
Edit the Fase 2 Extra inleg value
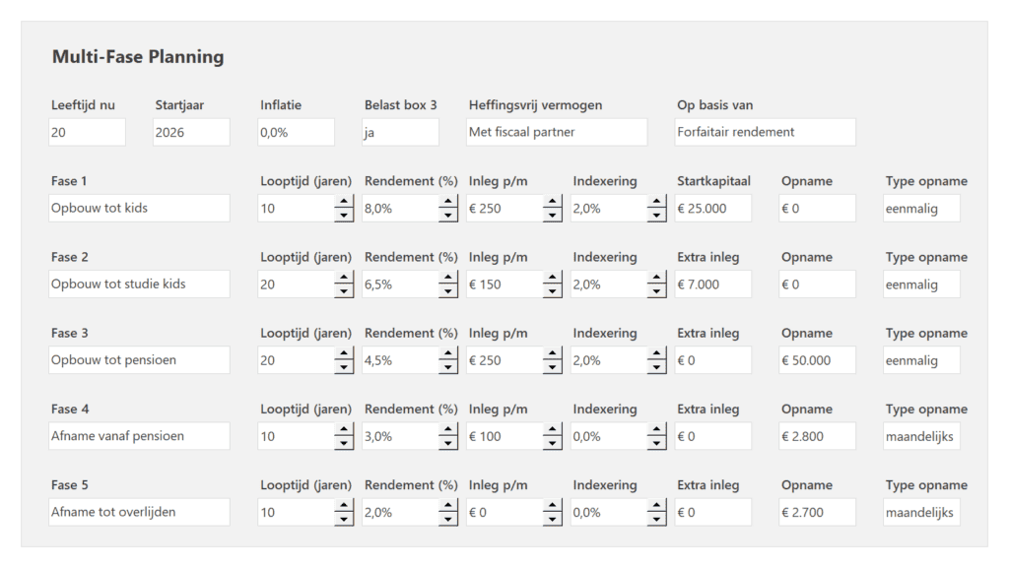tap(714, 284)
